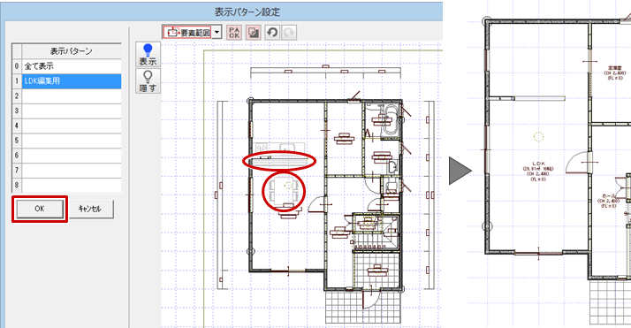Click the overlapping squares toolbar icon
This screenshot has width=631, height=328.
click(x=253, y=33)
